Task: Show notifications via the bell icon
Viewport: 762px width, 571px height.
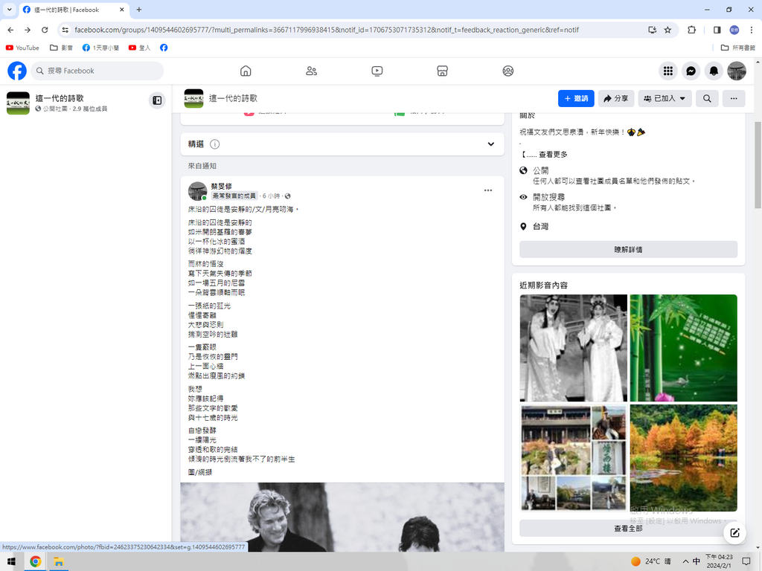Action: click(x=714, y=71)
